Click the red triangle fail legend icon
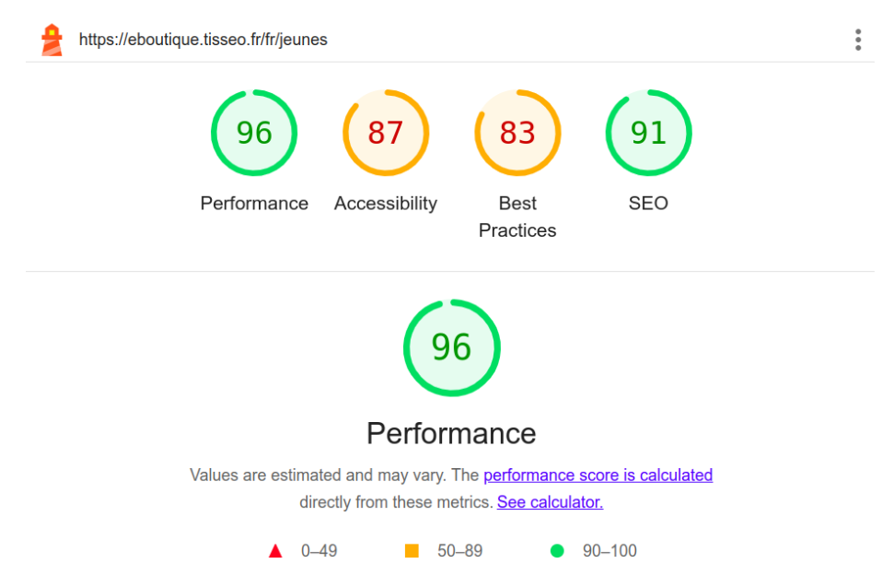The width and height of the screenshot is (894, 587). pyautogui.click(x=274, y=551)
